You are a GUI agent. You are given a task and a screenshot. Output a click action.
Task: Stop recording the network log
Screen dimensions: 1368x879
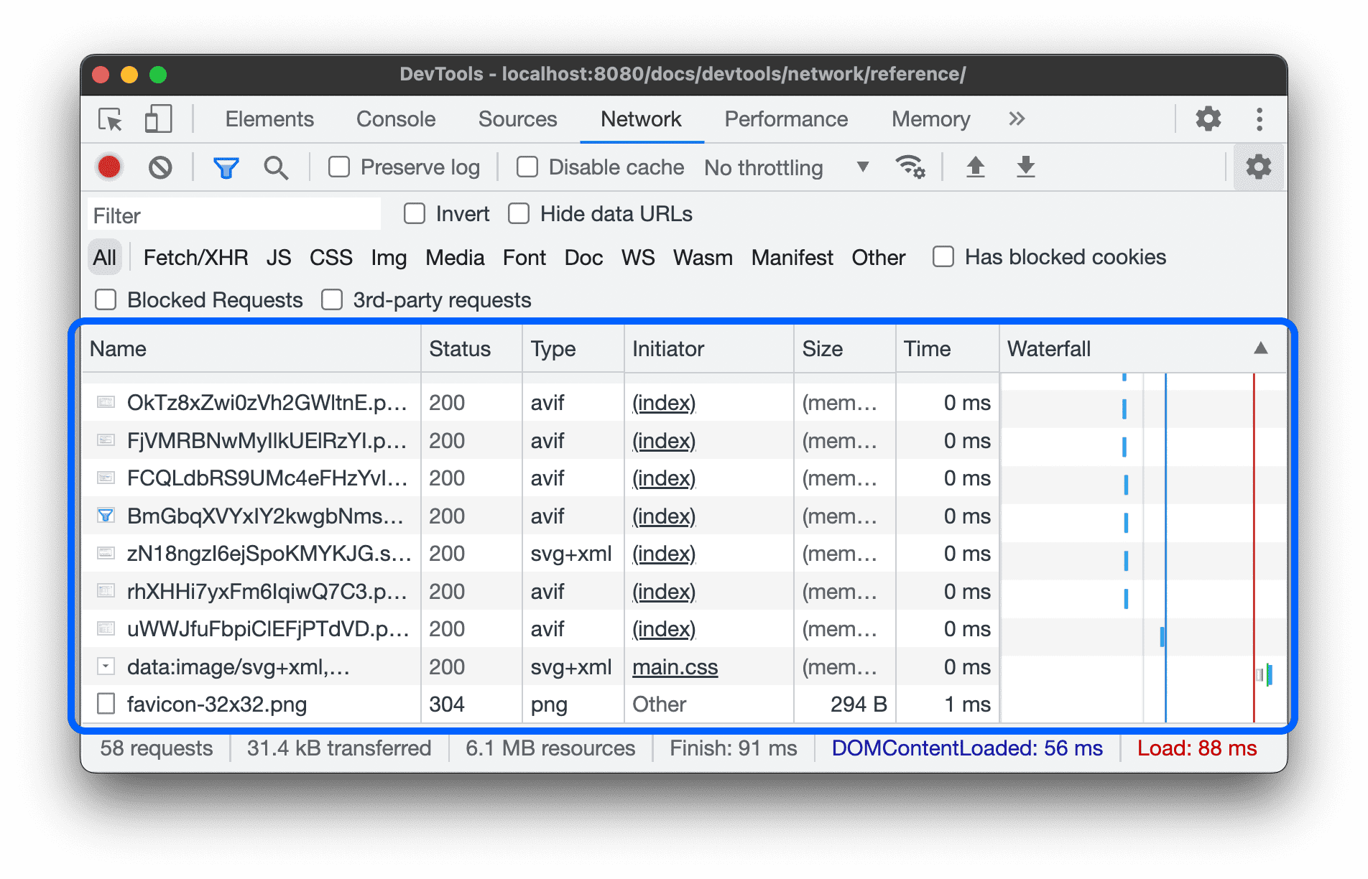pyautogui.click(x=109, y=167)
